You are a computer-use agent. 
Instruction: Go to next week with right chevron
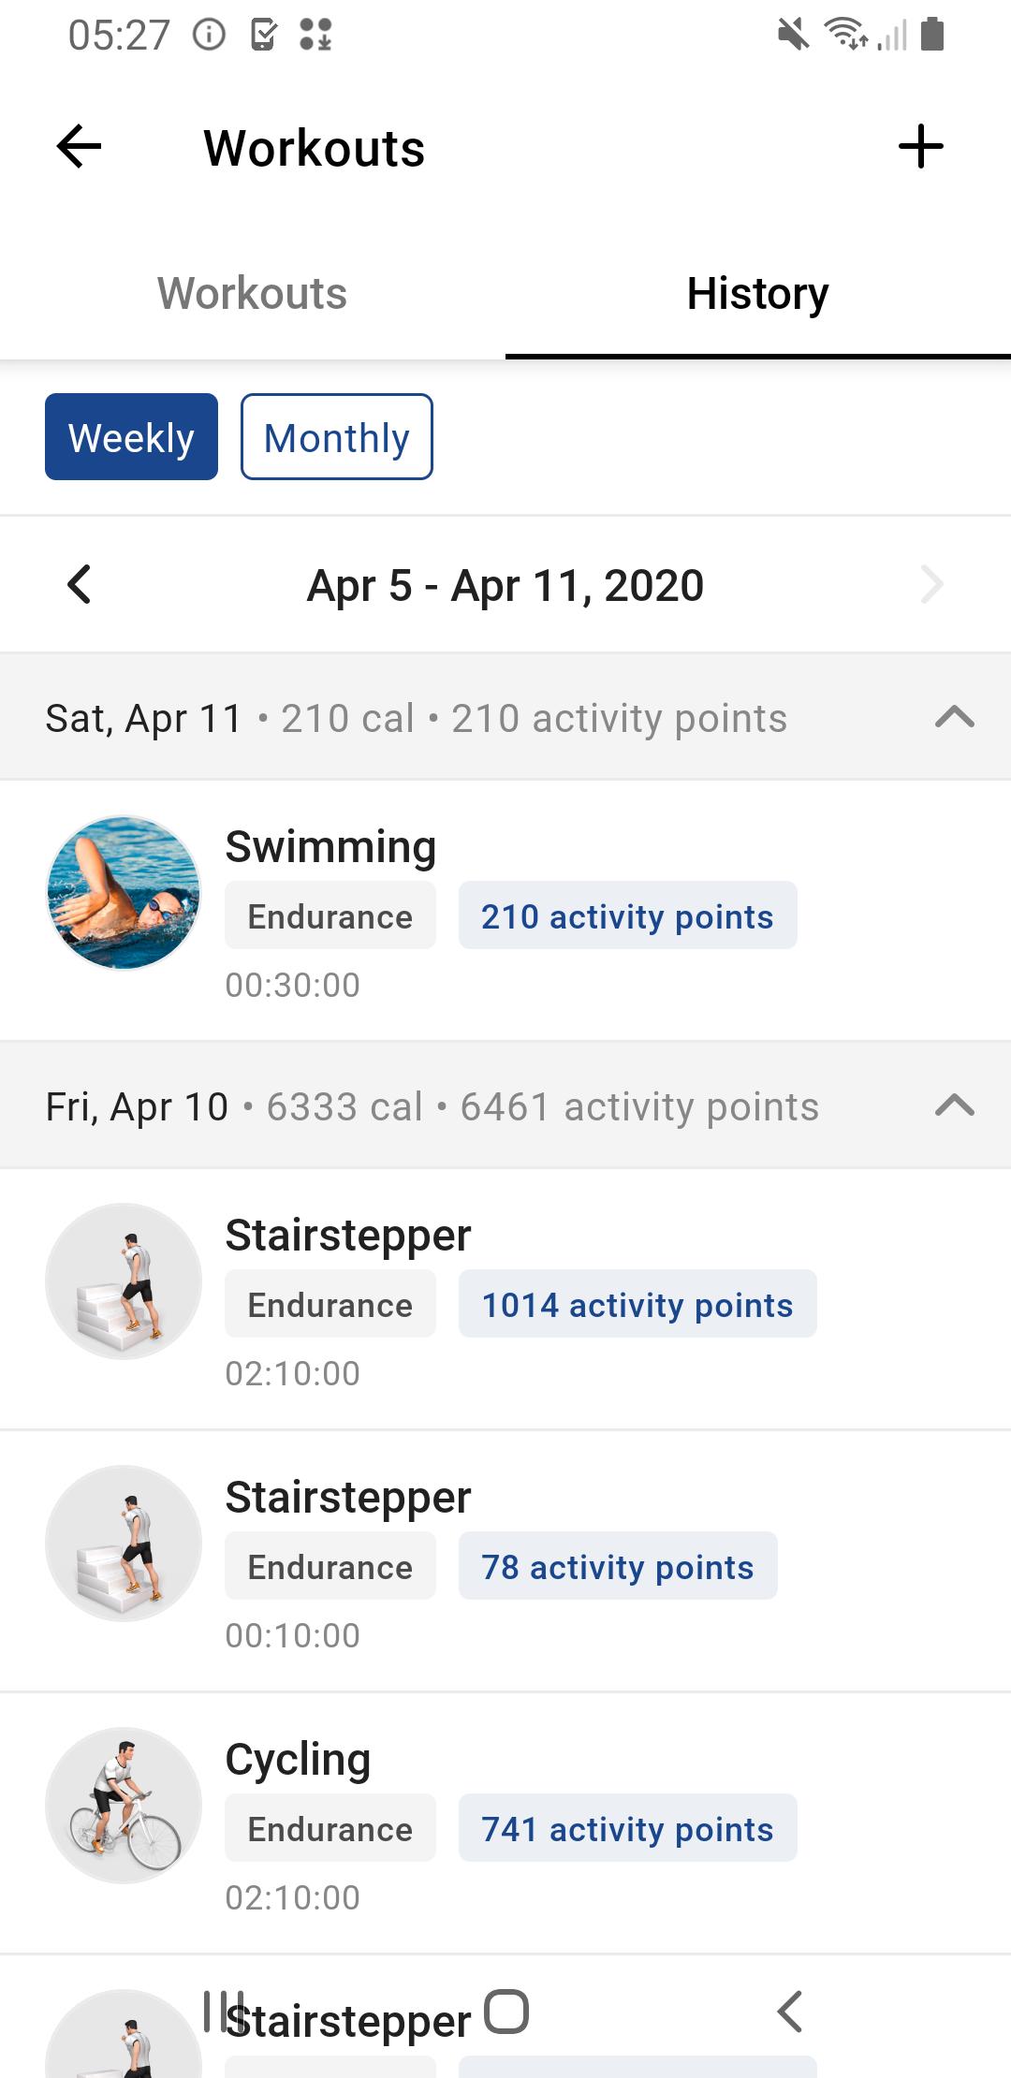[x=931, y=584]
